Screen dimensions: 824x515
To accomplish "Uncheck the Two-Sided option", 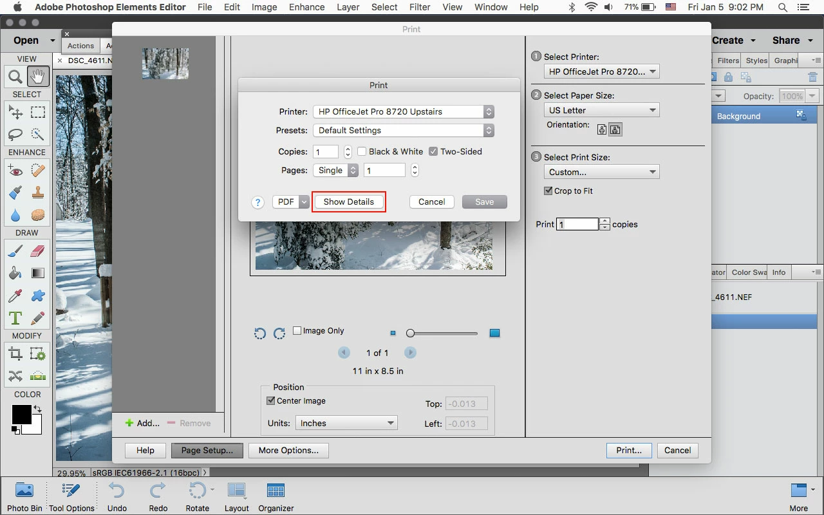I will [434, 152].
